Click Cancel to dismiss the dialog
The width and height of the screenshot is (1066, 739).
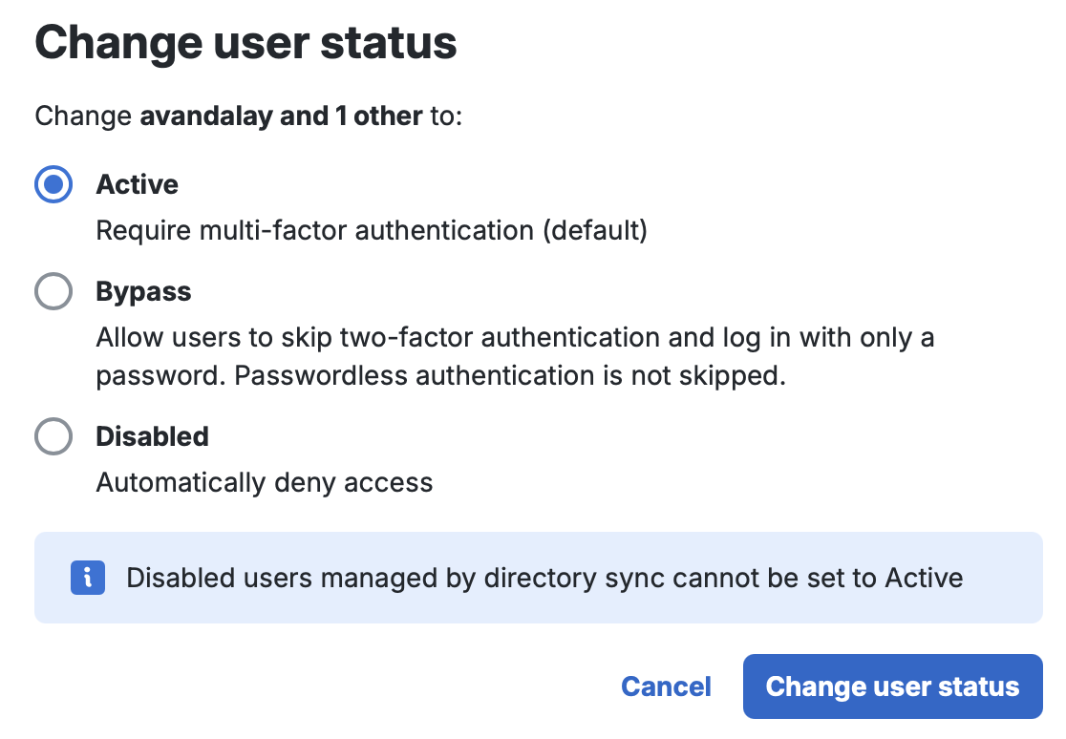[x=666, y=686]
